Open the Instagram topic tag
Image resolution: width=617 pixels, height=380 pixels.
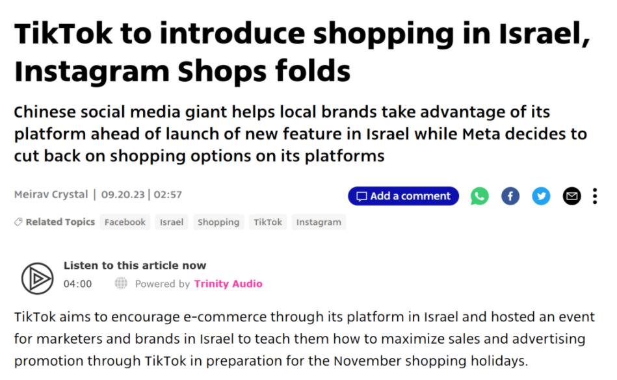[x=319, y=222]
